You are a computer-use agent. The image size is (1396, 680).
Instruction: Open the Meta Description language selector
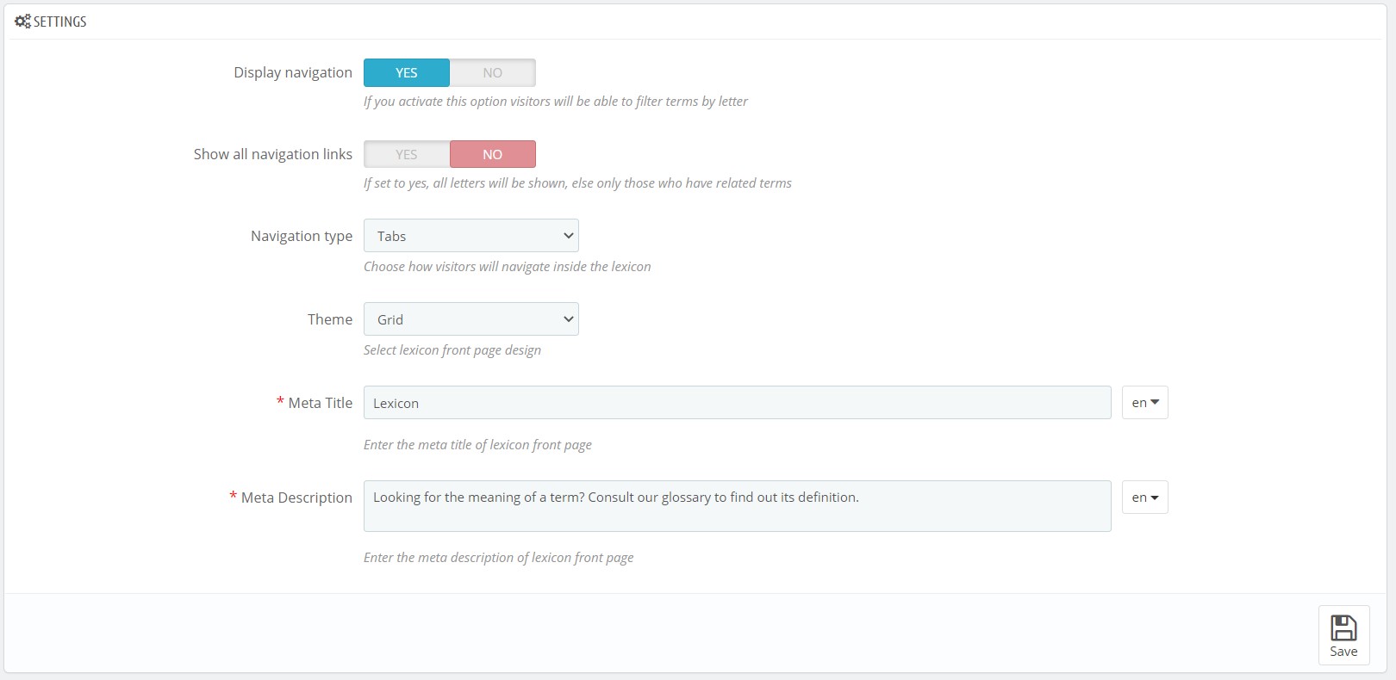tap(1144, 498)
